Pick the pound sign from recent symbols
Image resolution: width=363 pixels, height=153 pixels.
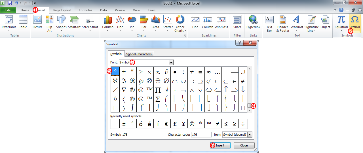click(175, 124)
